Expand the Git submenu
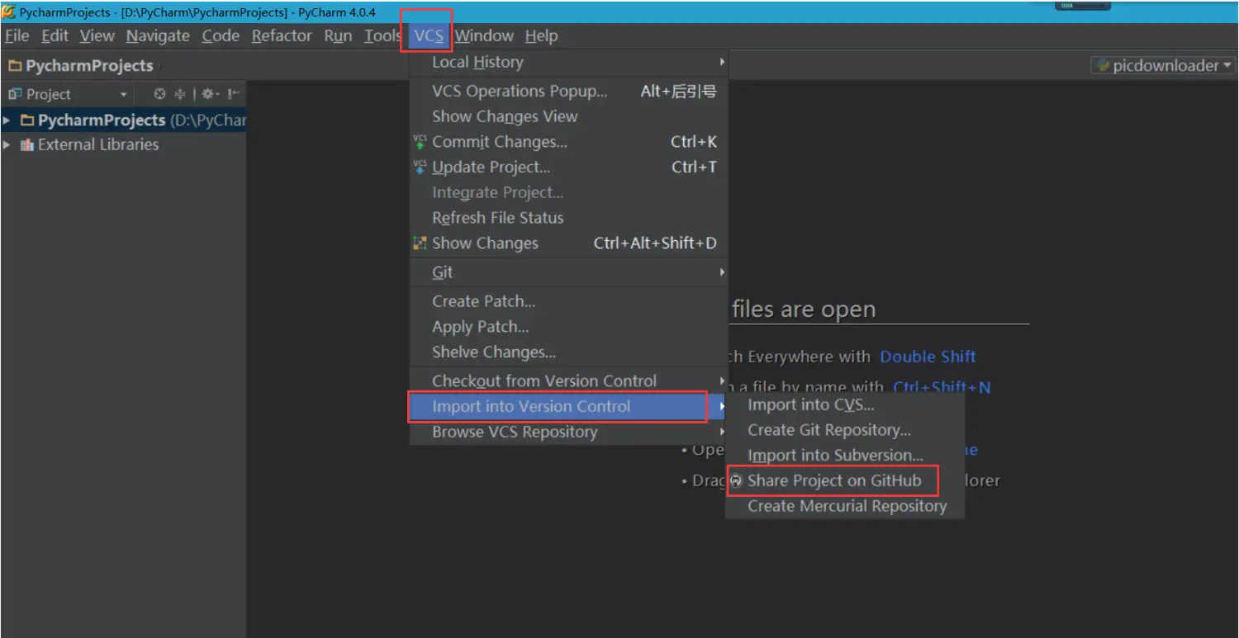 pyautogui.click(x=568, y=272)
